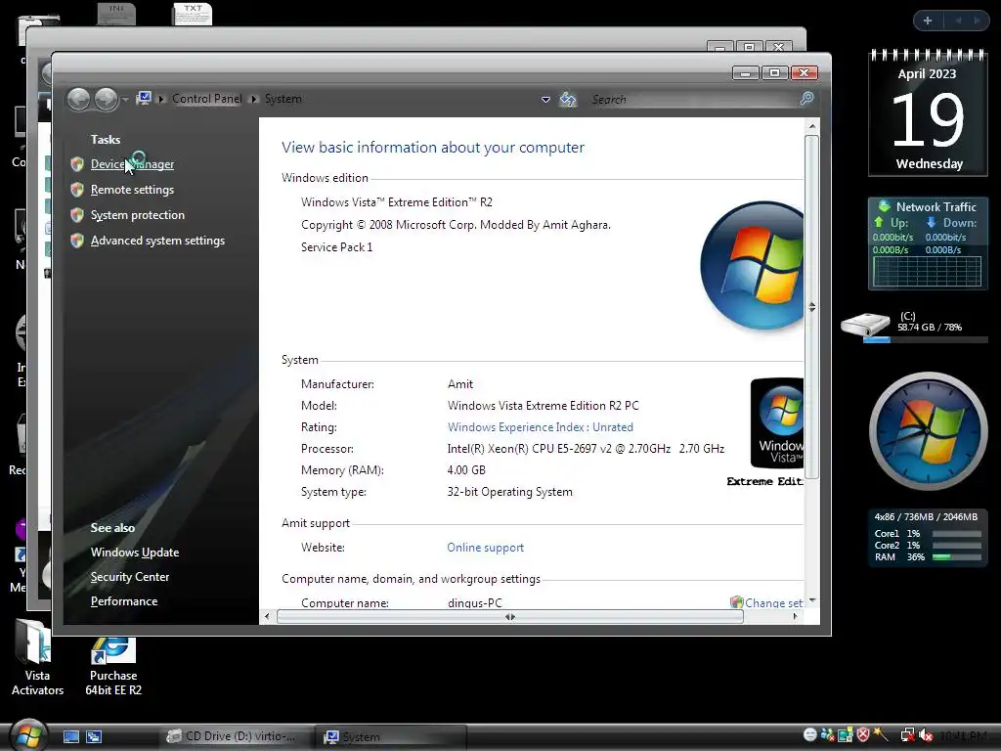The image size is (1001, 751).
Task: Click the shield icon beside Remote settings
Action: (77, 190)
